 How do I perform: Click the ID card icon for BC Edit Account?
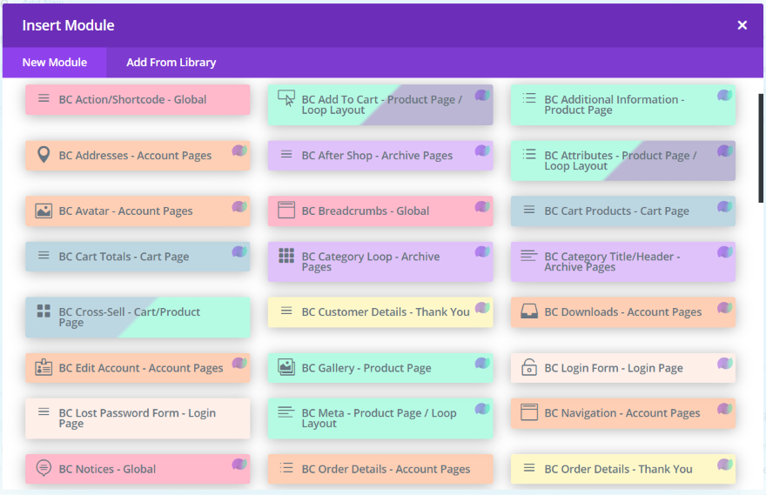44,367
